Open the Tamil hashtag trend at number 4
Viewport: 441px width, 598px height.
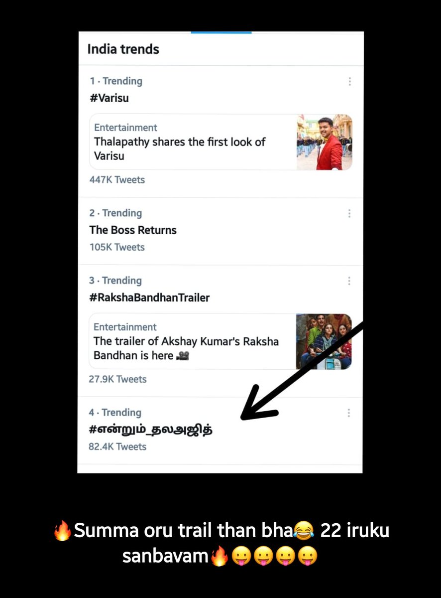click(x=151, y=430)
